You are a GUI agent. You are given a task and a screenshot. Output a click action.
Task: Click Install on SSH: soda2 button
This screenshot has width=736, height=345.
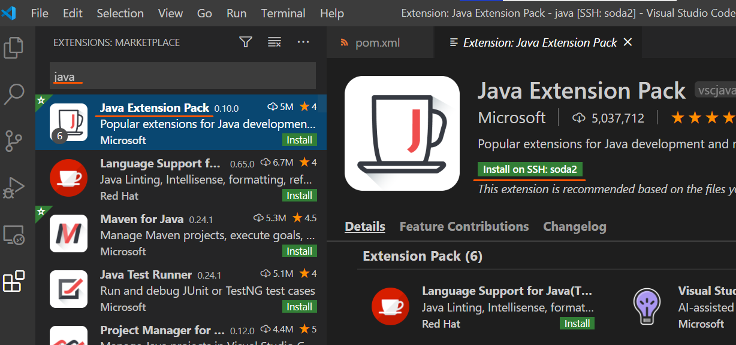[530, 169]
